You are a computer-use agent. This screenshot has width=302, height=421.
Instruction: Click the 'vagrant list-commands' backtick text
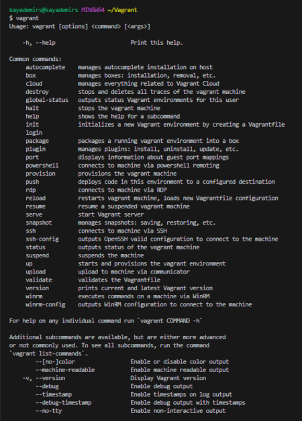(48, 353)
